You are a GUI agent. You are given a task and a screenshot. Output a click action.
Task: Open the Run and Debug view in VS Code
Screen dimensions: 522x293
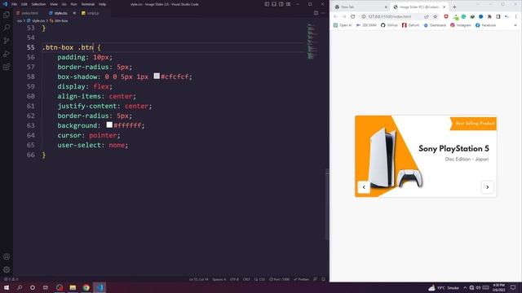tap(7, 54)
